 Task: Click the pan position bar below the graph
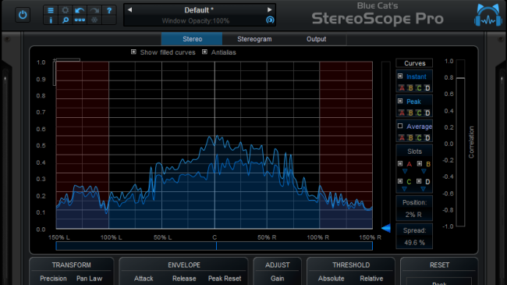point(214,246)
